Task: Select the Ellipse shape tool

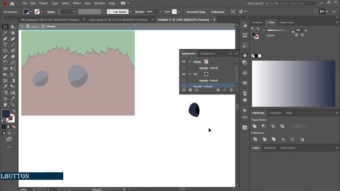Action: pyautogui.click(x=5, y=51)
